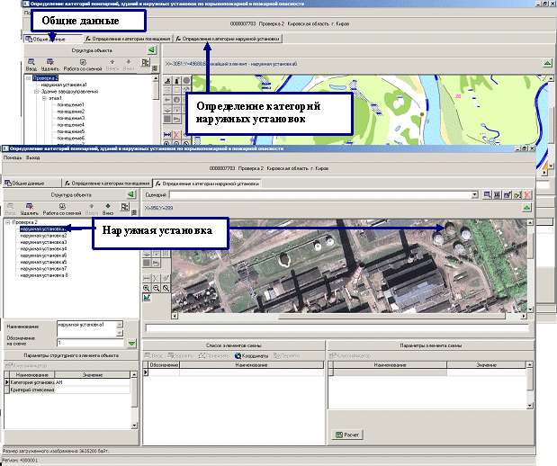Screen dimensions: 557x466
Task: Click the red X icon next to the scenario dropdown
Action: click(x=526, y=194)
